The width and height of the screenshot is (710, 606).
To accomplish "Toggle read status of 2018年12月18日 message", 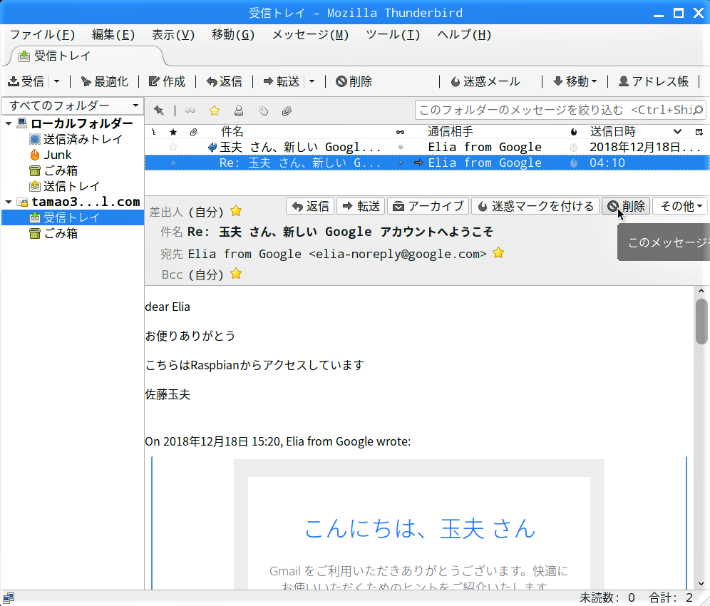I will pos(401,147).
